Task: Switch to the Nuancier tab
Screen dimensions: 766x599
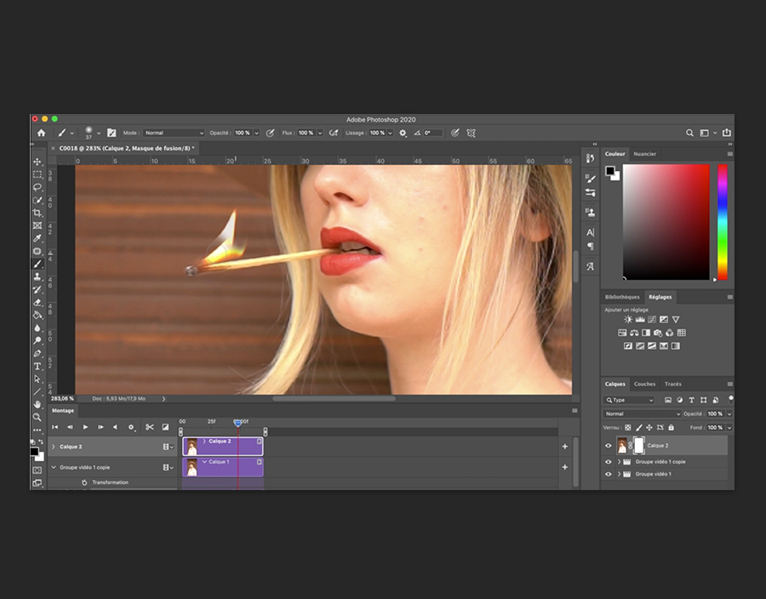Action: click(x=644, y=154)
